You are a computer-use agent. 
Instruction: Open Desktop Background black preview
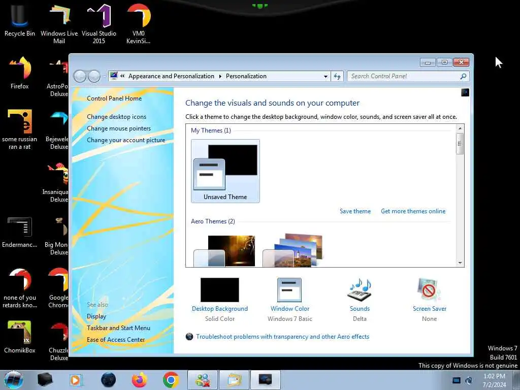[x=219, y=290]
